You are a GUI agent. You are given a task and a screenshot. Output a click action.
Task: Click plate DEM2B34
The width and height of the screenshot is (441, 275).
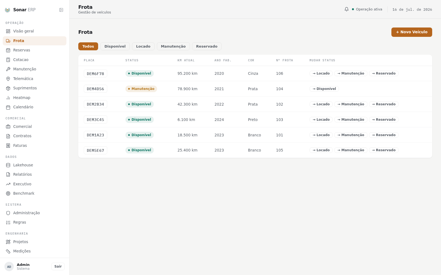pos(95,104)
